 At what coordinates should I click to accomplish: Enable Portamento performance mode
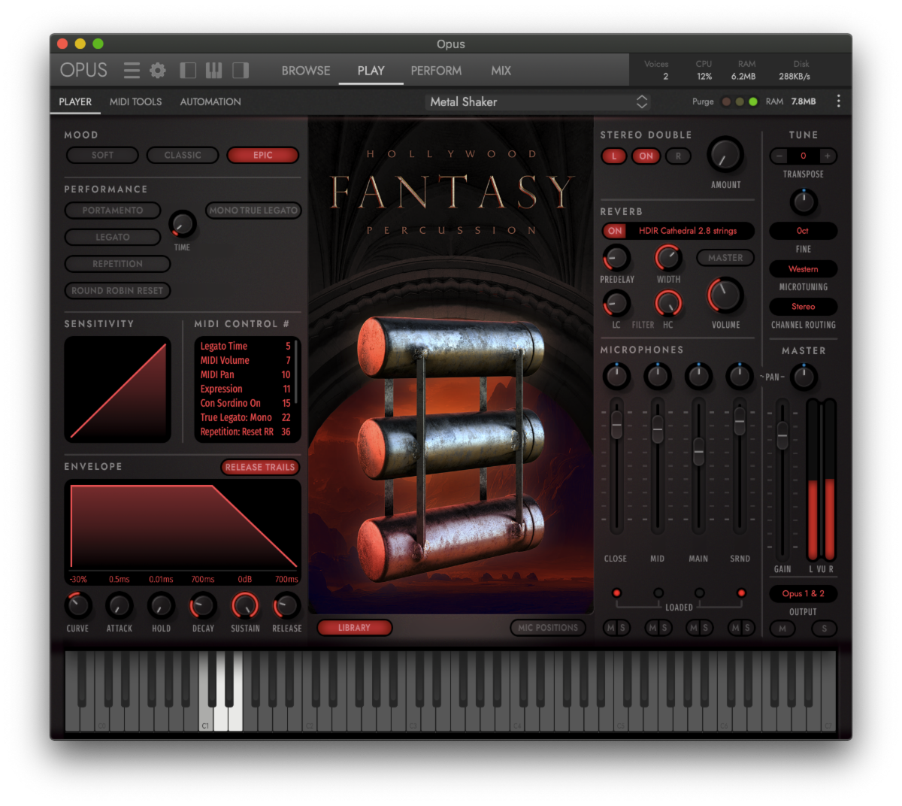[x=113, y=211]
